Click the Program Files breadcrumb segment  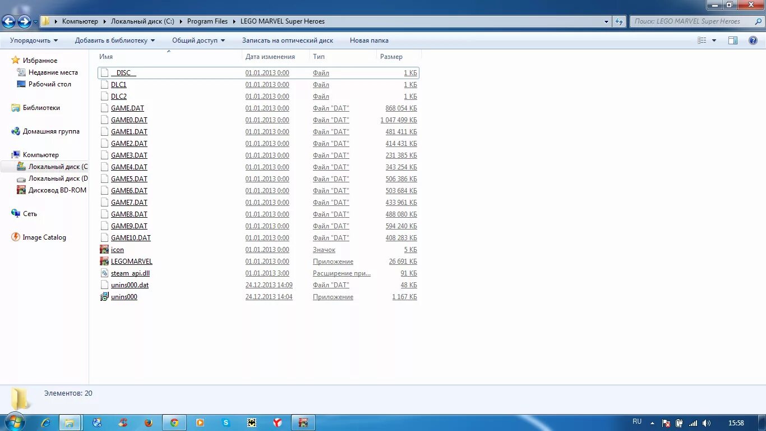coord(207,21)
